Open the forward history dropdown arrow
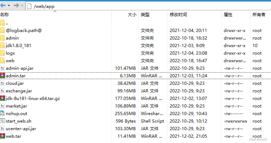 22,6
